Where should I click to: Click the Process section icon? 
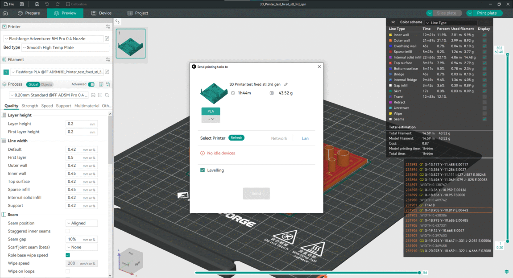[4, 84]
